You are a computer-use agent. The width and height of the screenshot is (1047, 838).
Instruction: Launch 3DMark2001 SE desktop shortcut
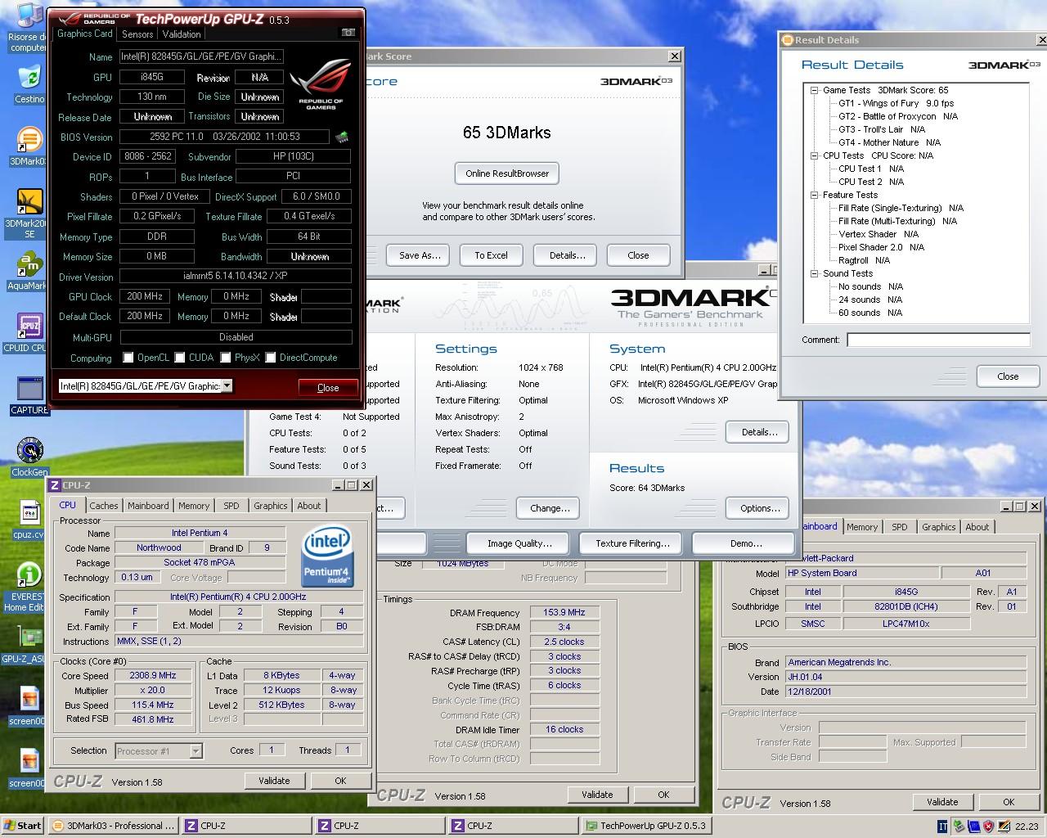[x=29, y=213]
